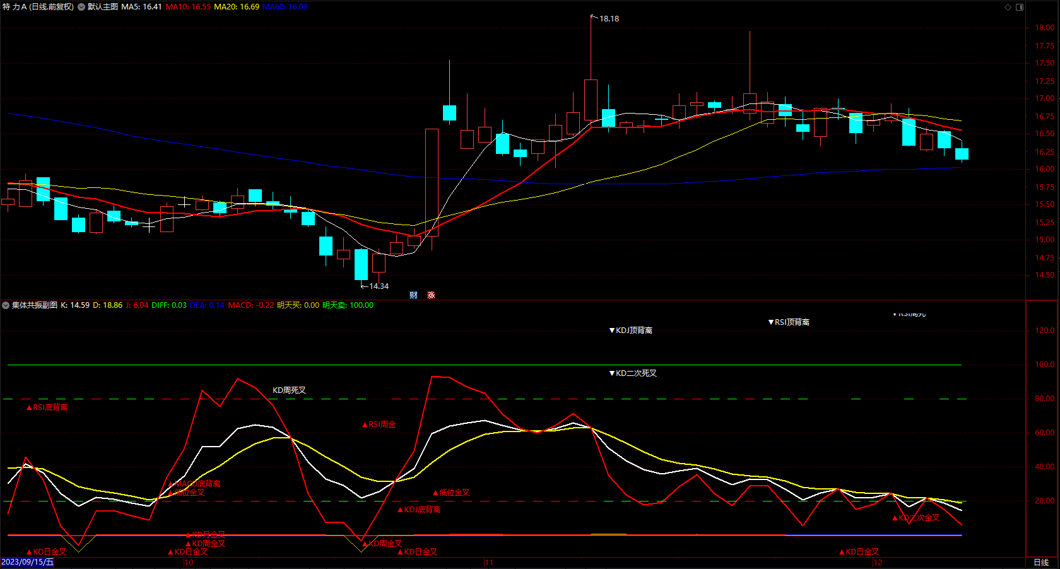Click the 12 month marker on time axis
The image size is (1060, 569).
(878, 562)
